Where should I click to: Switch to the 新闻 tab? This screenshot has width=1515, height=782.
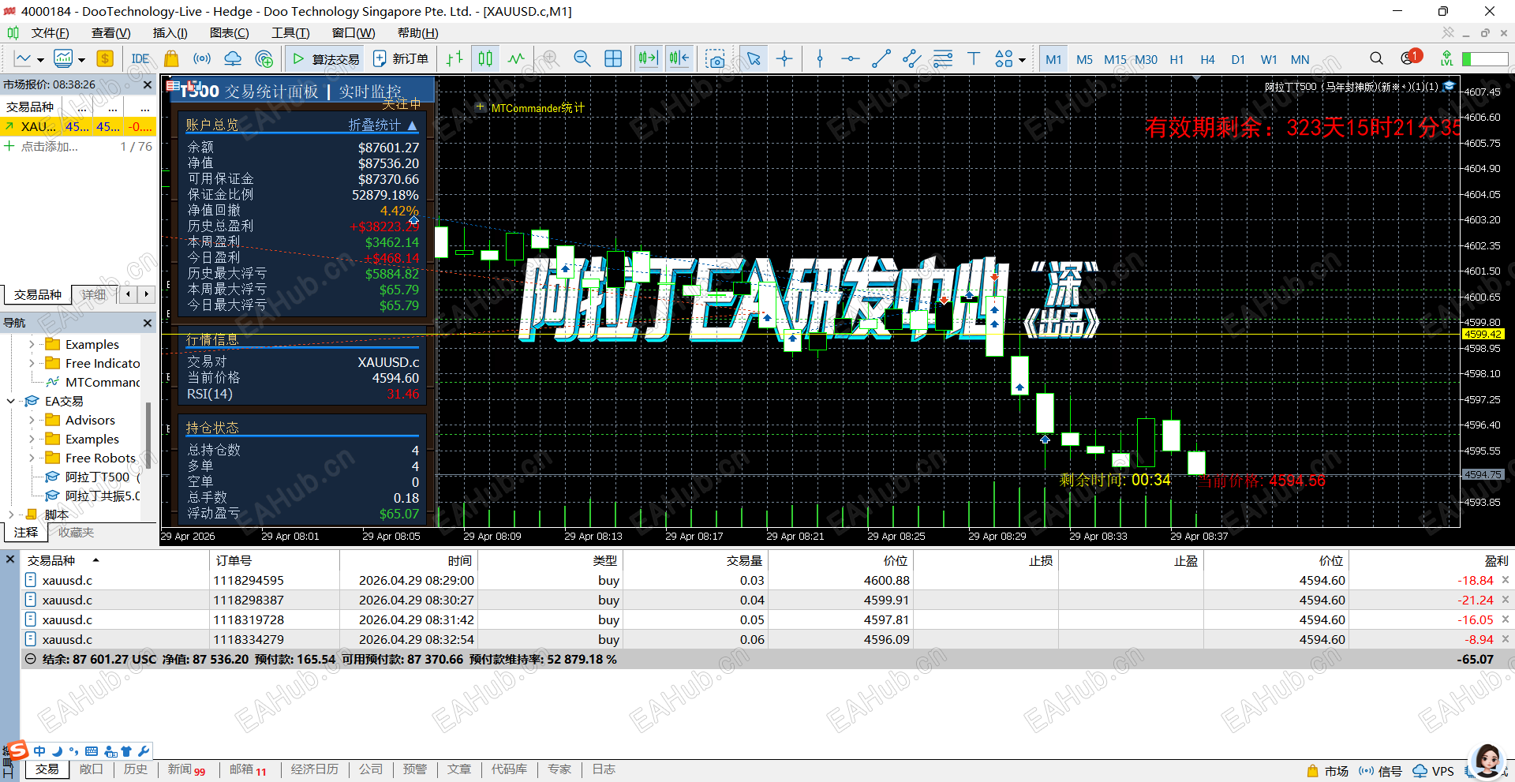(x=186, y=769)
